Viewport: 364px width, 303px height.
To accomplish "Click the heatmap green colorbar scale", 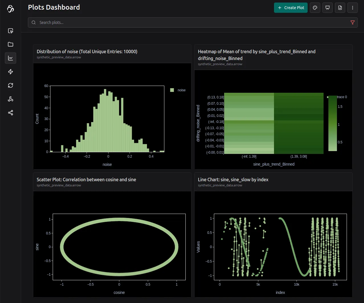I will 332,124.
